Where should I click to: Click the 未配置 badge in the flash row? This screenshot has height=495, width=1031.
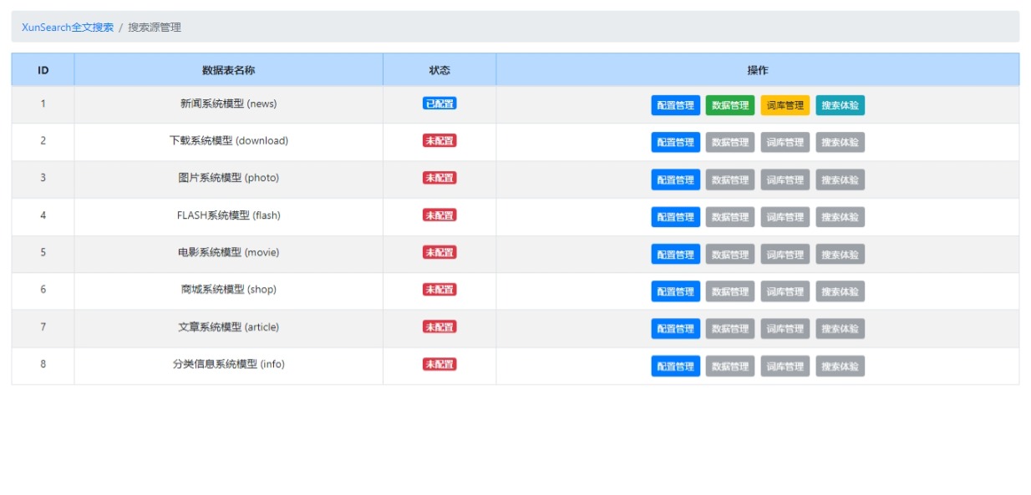tap(439, 215)
